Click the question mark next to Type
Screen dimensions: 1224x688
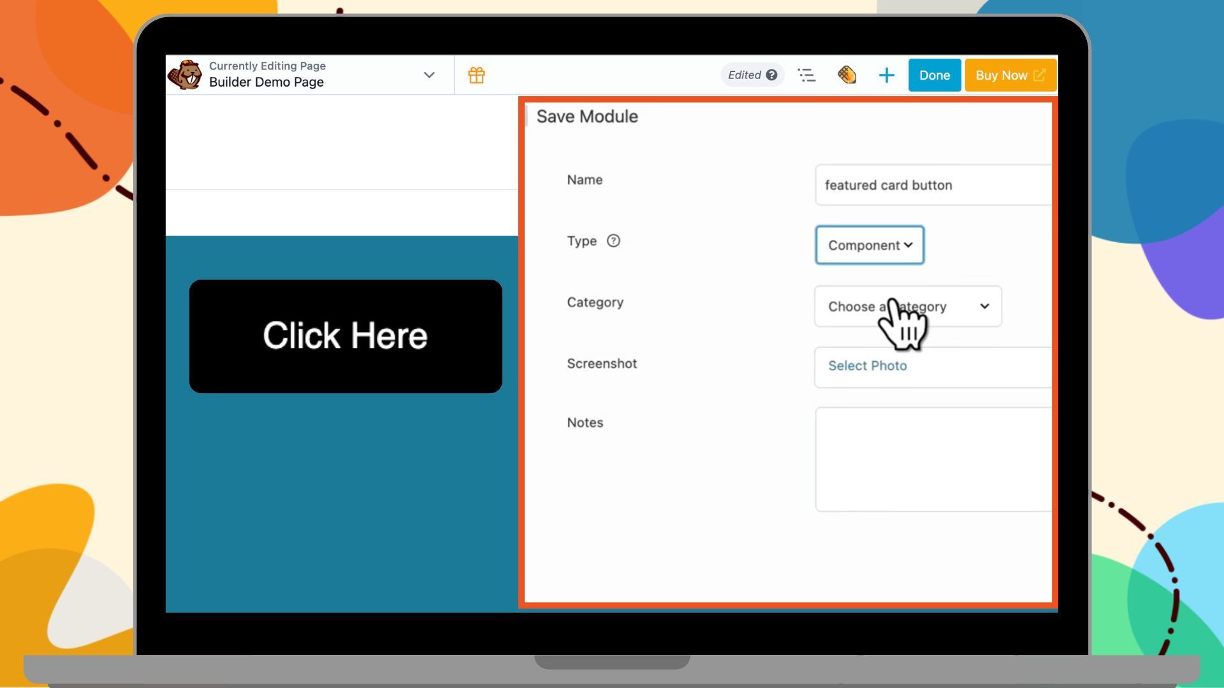pos(613,241)
